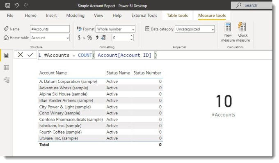Select row A. Datum Corporation (sample)
279x163 pixels.
[100, 81]
